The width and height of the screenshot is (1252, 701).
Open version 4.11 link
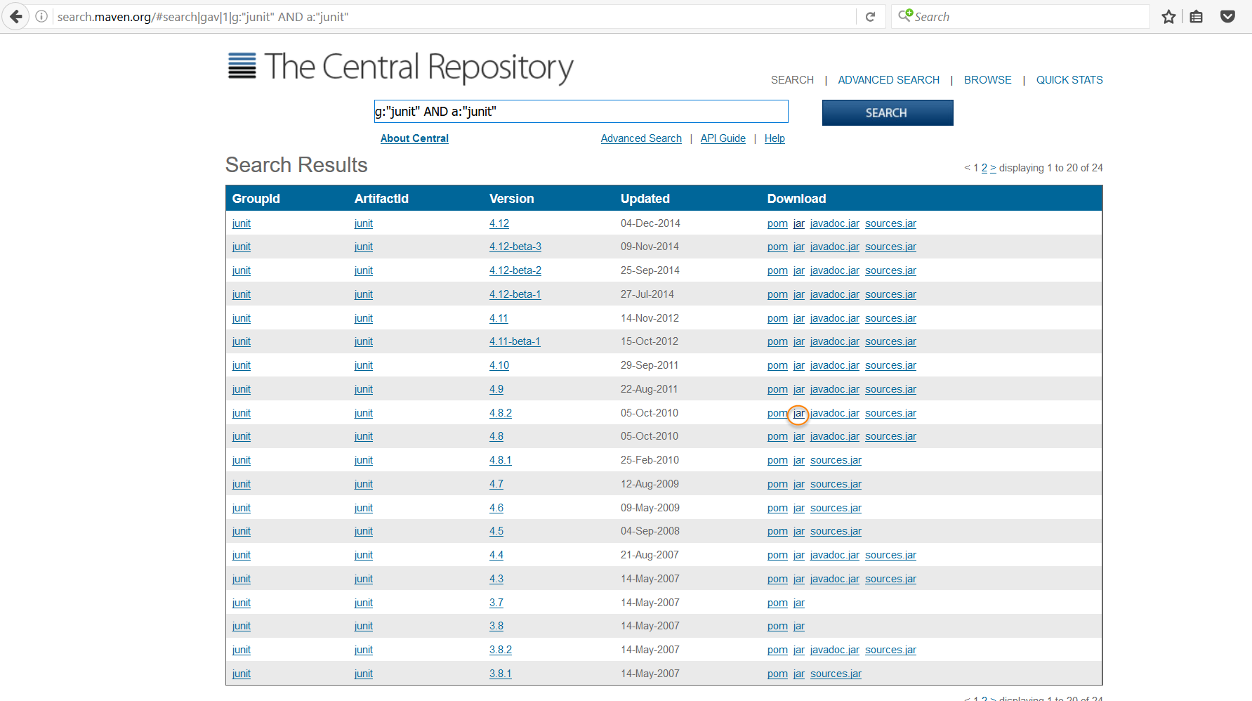click(499, 318)
